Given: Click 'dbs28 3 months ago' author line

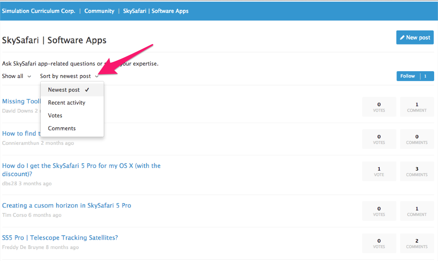Looking at the screenshot, I should click(27, 183).
